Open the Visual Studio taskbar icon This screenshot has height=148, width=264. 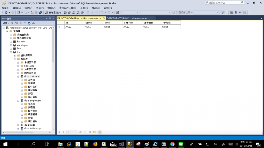(x=121, y=144)
